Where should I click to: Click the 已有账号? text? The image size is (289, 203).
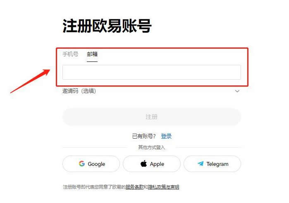(x=144, y=136)
